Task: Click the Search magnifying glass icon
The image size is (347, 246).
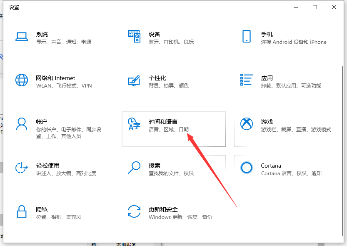Action: (134, 168)
